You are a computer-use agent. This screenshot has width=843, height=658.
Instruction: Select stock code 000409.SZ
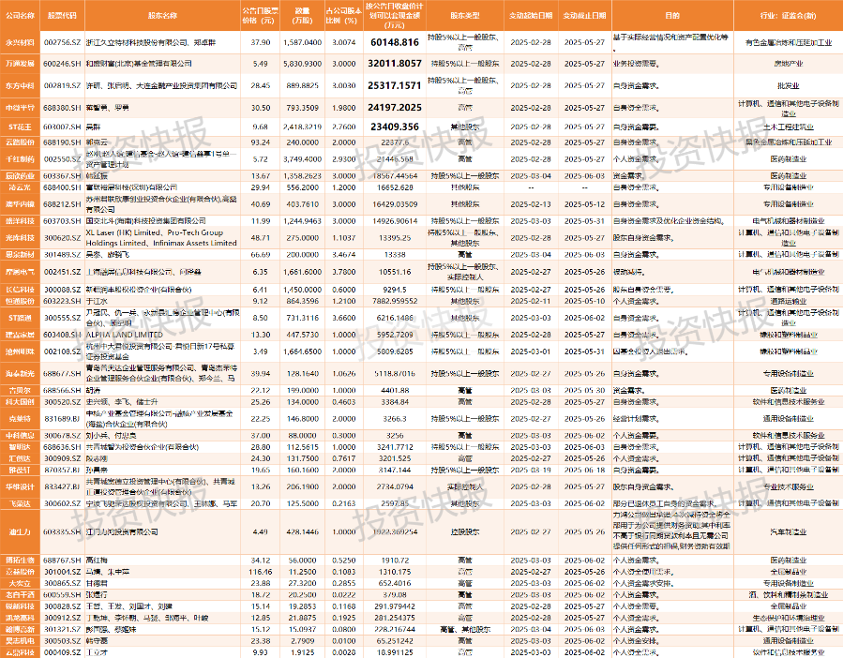click(63, 652)
